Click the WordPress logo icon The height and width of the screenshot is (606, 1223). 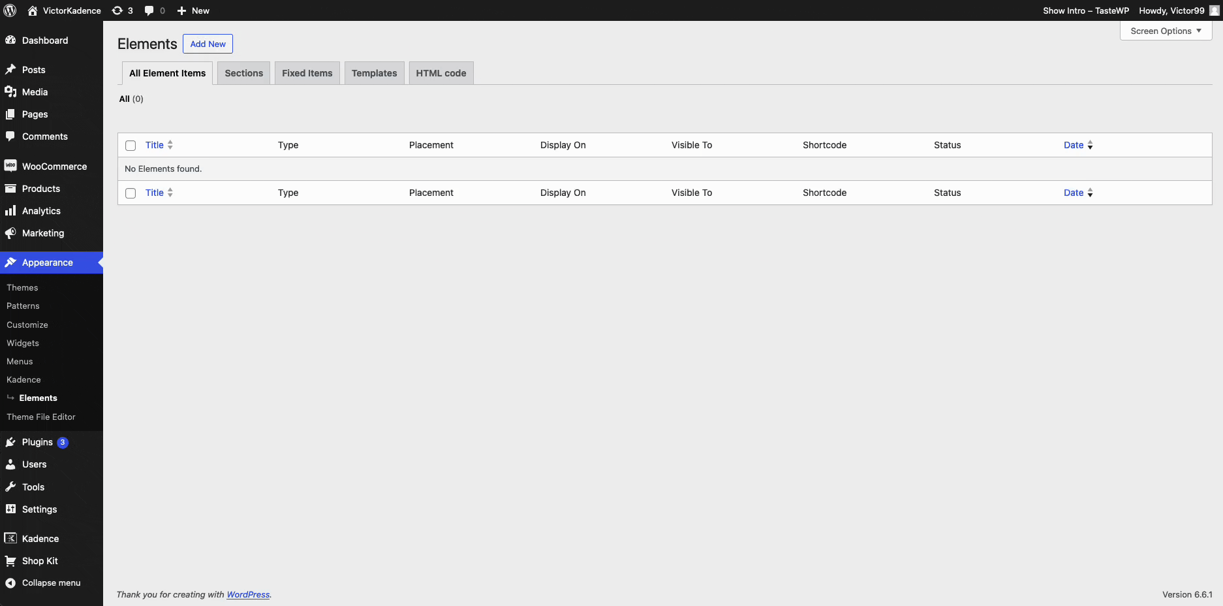point(10,10)
